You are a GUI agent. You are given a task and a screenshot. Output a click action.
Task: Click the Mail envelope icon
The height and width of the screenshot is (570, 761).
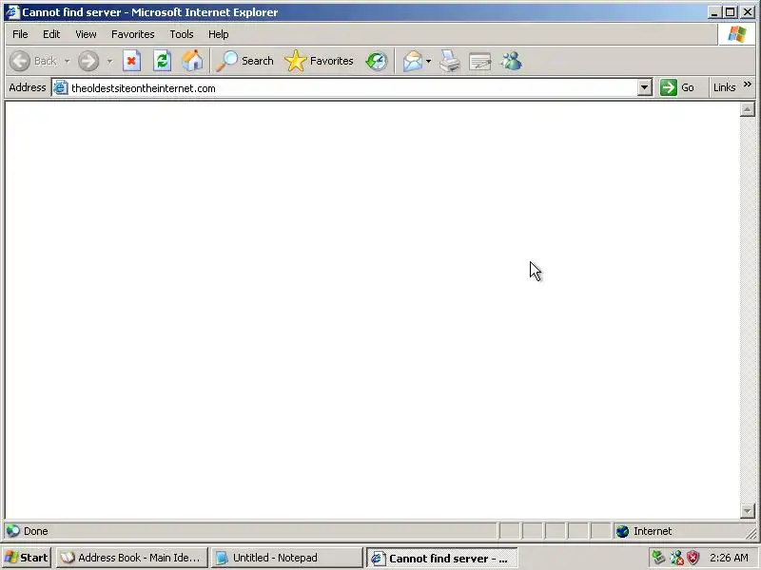coord(413,62)
